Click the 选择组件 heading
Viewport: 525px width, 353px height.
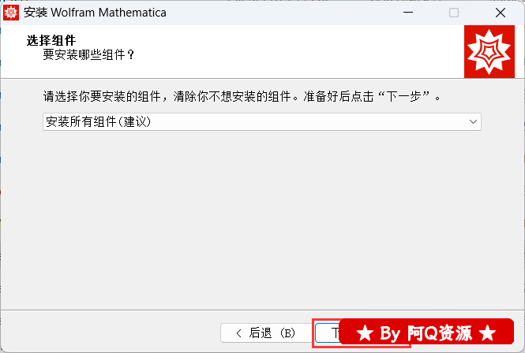(51, 40)
